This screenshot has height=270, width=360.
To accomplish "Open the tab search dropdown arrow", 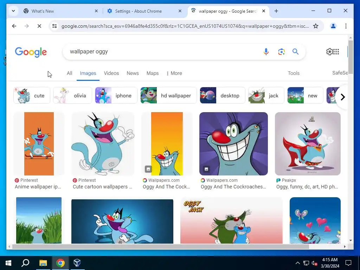I will coord(13,11).
